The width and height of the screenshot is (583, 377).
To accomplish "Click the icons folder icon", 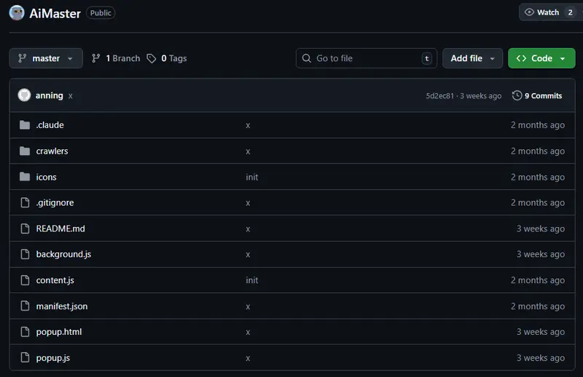I will pyautogui.click(x=25, y=177).
